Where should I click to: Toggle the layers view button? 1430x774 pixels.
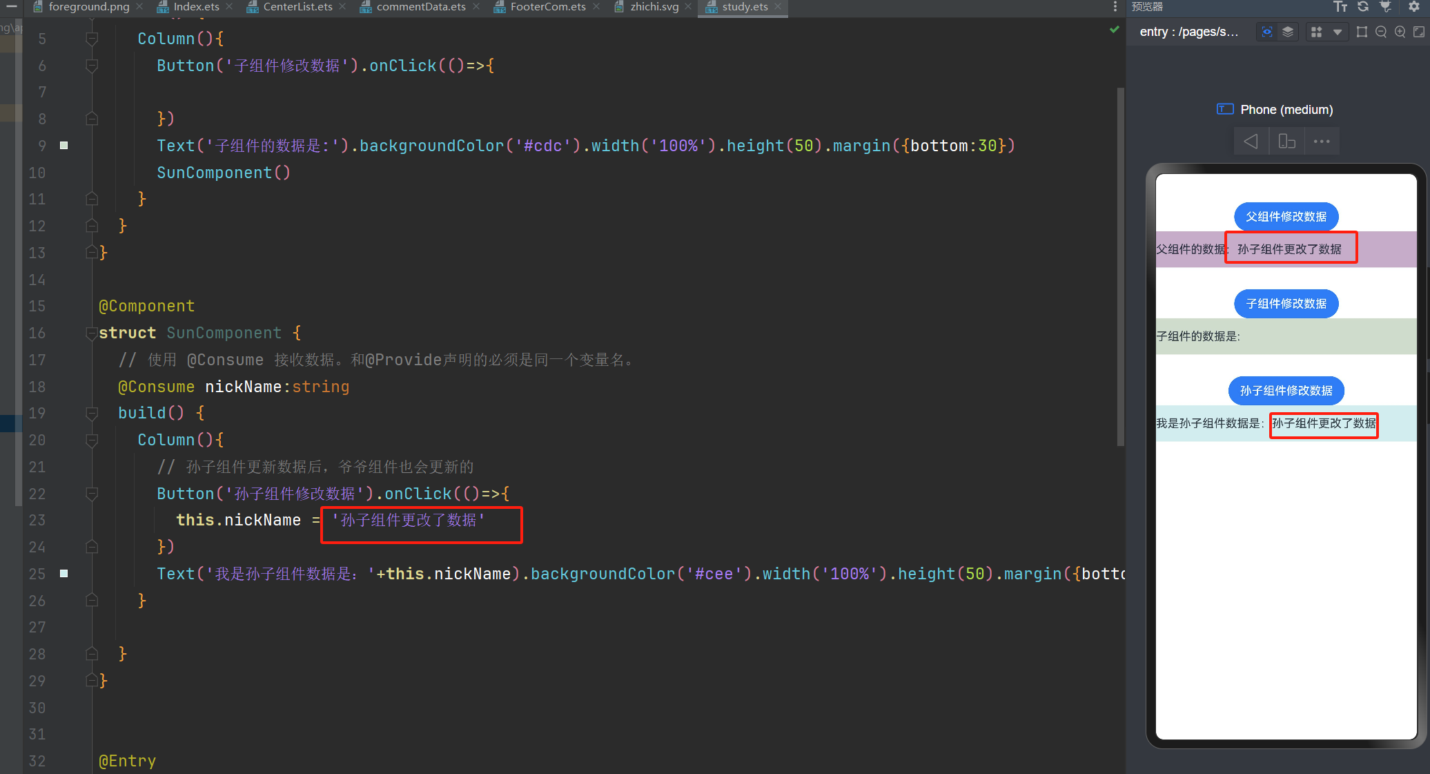point(1288,32)
